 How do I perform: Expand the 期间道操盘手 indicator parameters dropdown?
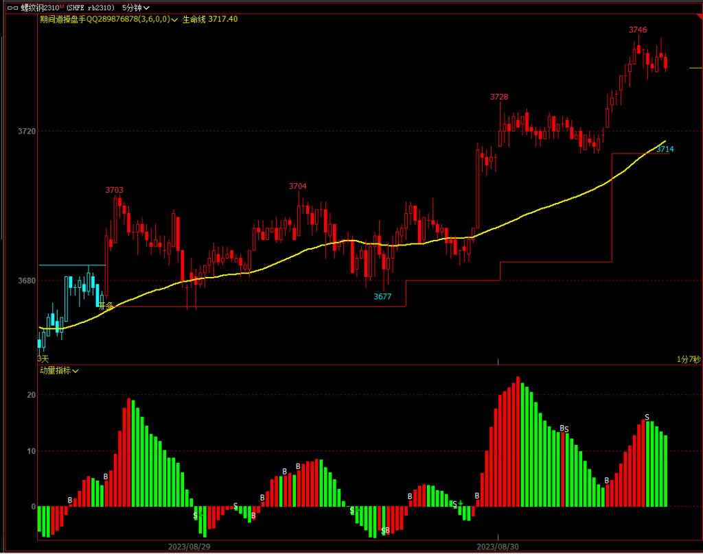175,20
